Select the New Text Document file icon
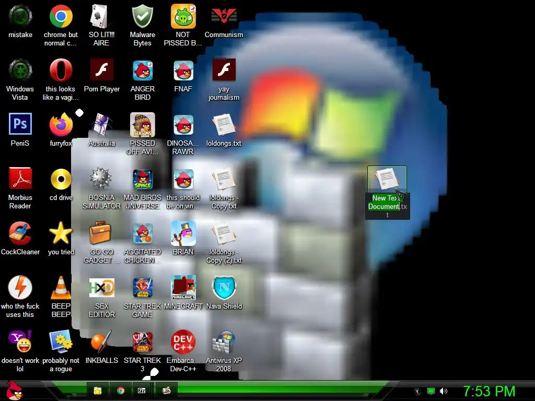Viewport: 535px width, 401px height. coord(387,180)
